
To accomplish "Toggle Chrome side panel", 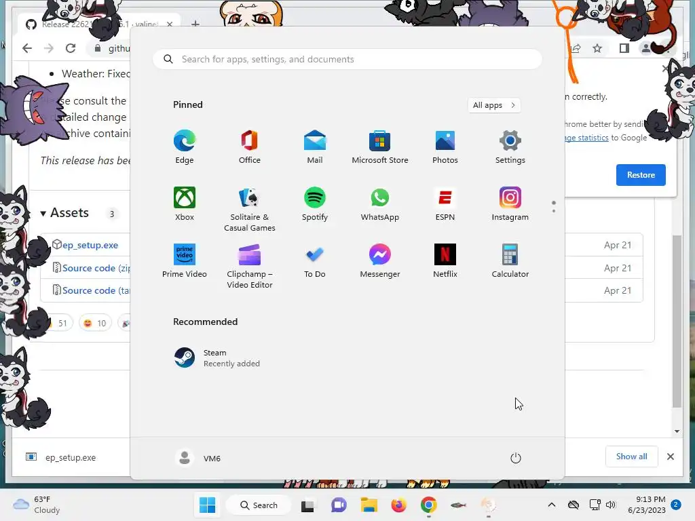I will click(x=624, y=48).
